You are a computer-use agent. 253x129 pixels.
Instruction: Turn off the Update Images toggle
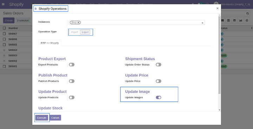tap(158, 97)
